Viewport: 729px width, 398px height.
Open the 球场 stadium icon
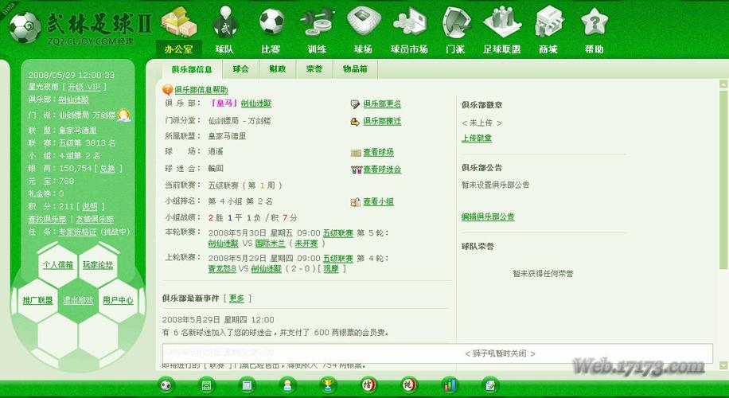(364, 21)
